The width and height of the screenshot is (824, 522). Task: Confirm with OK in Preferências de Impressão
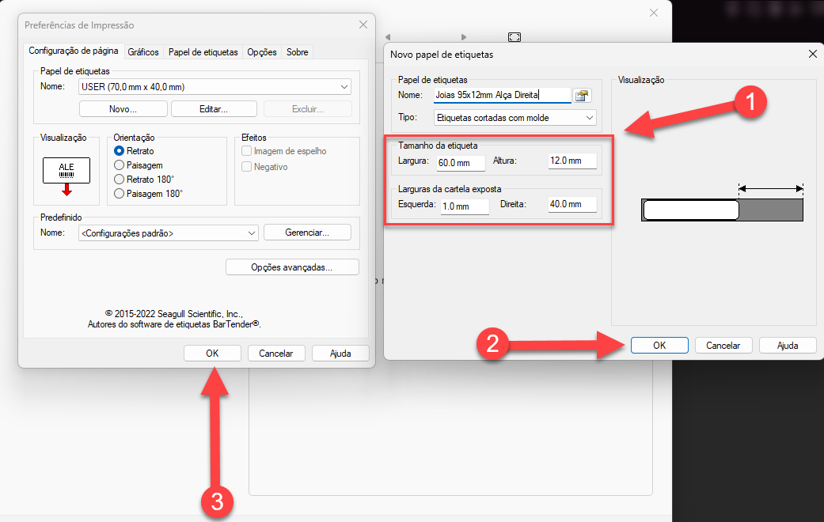(212, 353)
